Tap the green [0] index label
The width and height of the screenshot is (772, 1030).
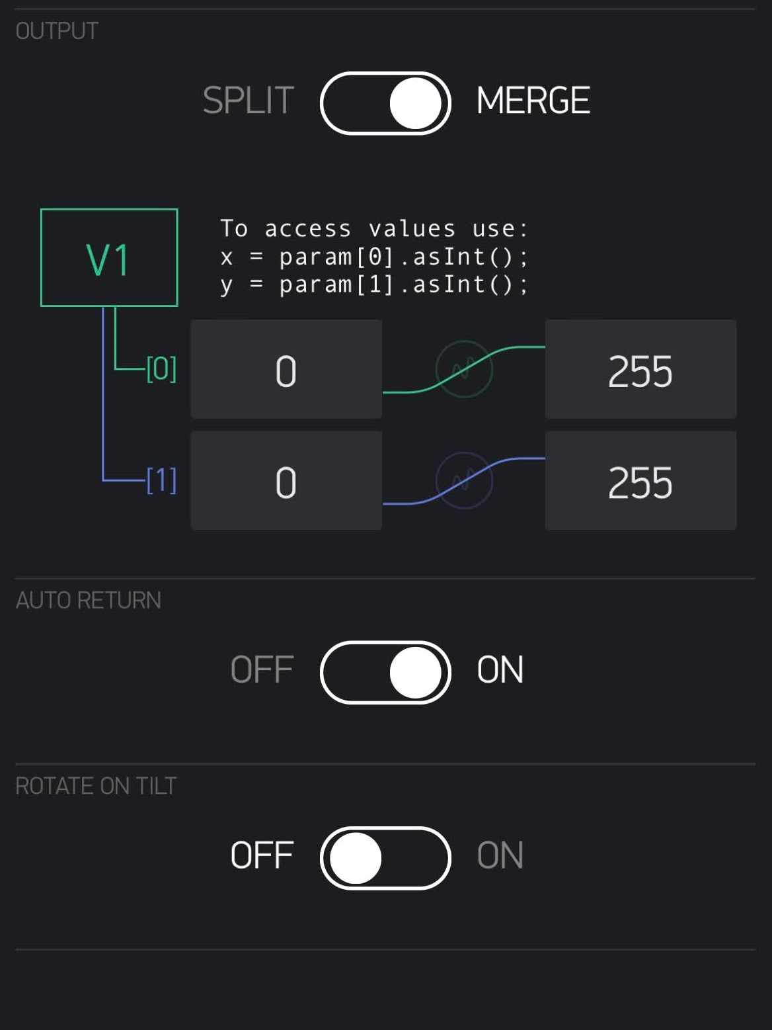point(161,369)
